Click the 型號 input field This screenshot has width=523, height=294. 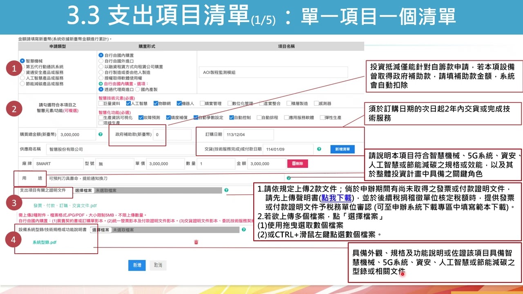coord(114,164)
